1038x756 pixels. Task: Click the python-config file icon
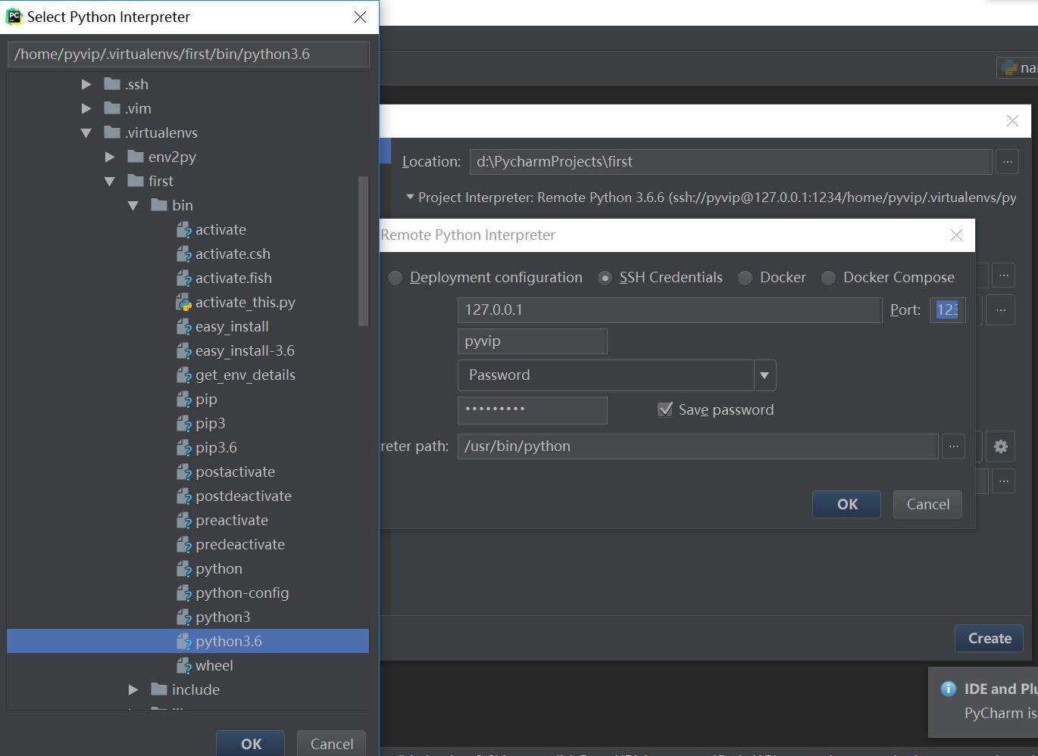pyautogui.click(x=183, y=593)
